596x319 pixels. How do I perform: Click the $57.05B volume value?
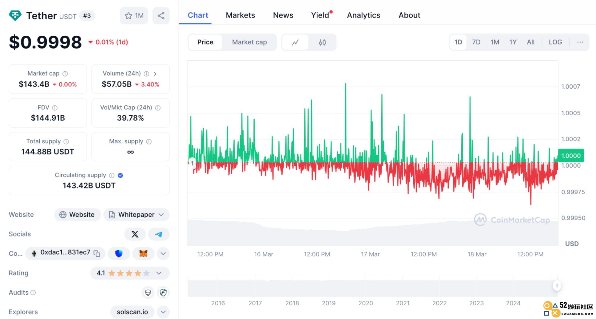coord(117,84)
